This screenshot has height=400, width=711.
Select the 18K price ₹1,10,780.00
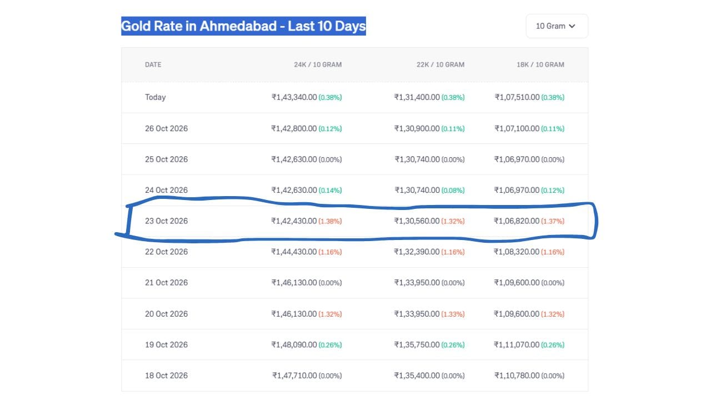(x=517, y=376)
